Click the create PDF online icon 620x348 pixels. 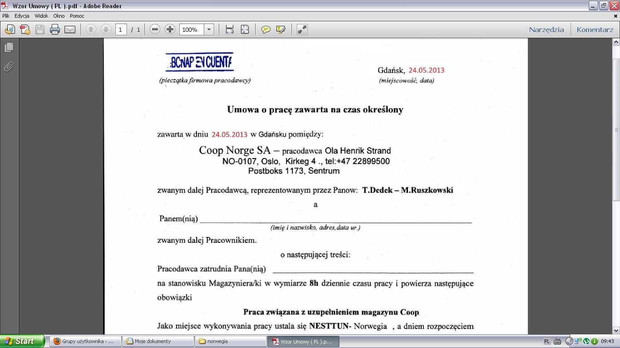(25, 29)
